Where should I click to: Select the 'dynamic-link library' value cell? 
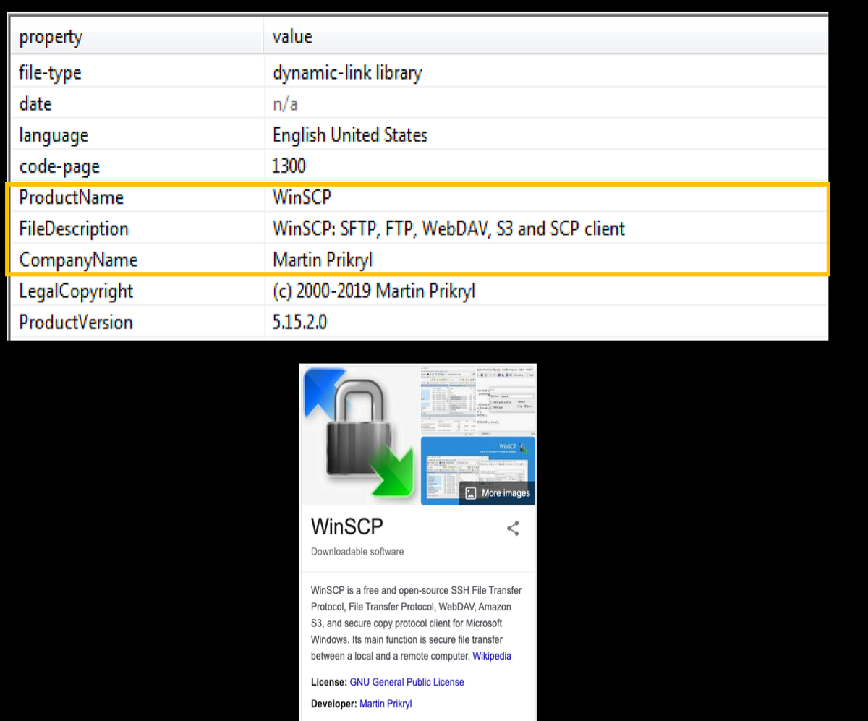pyautogui.click(x=546, y=73)
